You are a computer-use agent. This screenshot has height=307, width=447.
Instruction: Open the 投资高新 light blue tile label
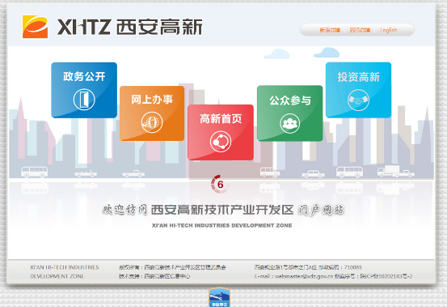(x=358, y=77)
